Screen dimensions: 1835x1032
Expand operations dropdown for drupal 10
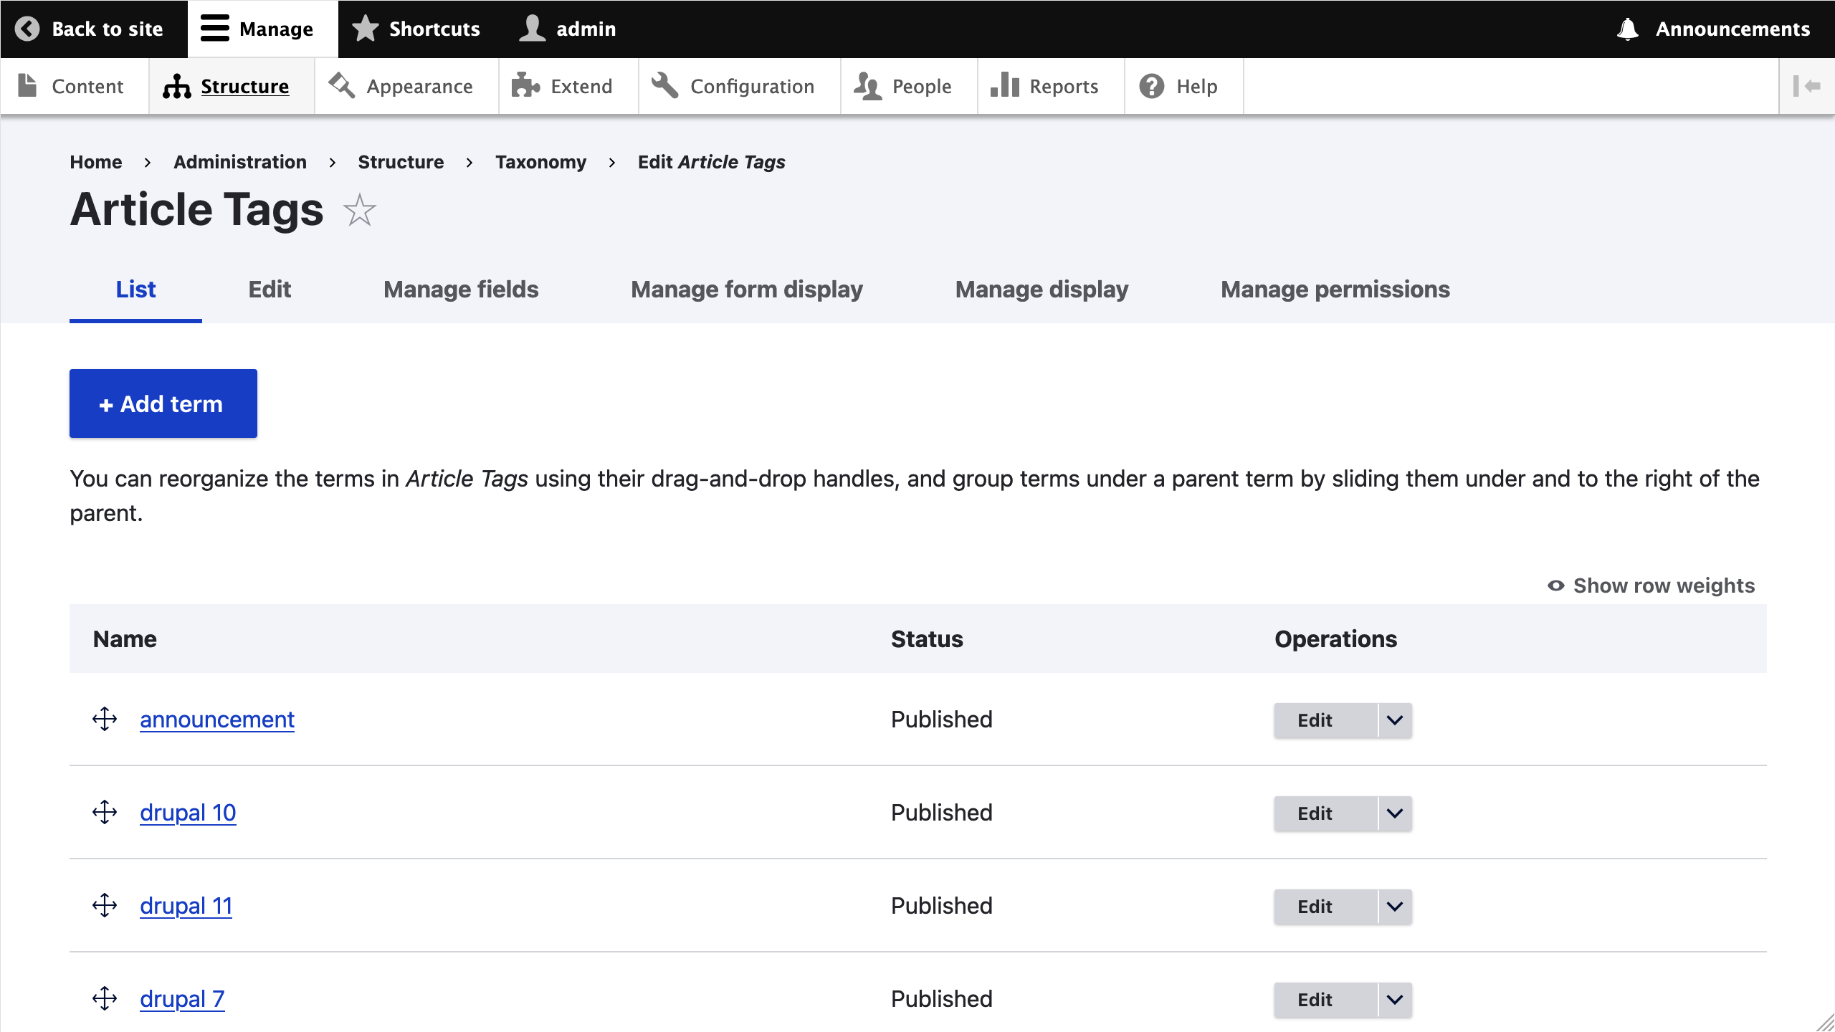pos(1394,813)
